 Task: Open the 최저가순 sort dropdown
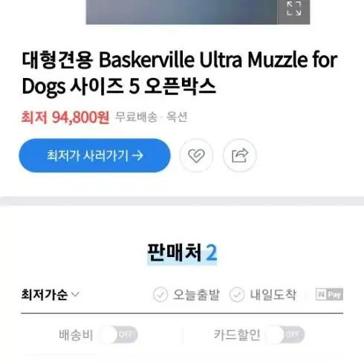pyautogui.click(x=51, y=294)
